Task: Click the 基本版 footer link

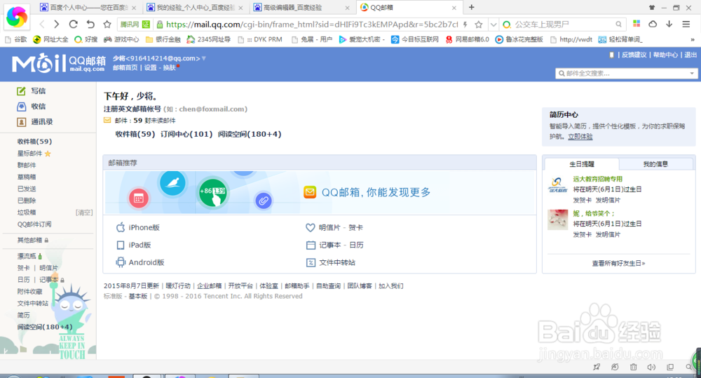Action: click(137, 296)
